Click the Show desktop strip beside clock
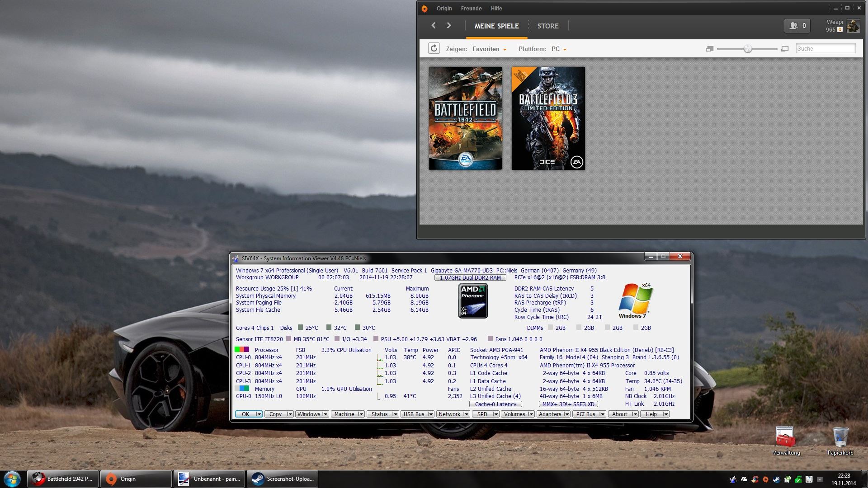Viewport: 868px width, 488px height. [x=864, y=479]
